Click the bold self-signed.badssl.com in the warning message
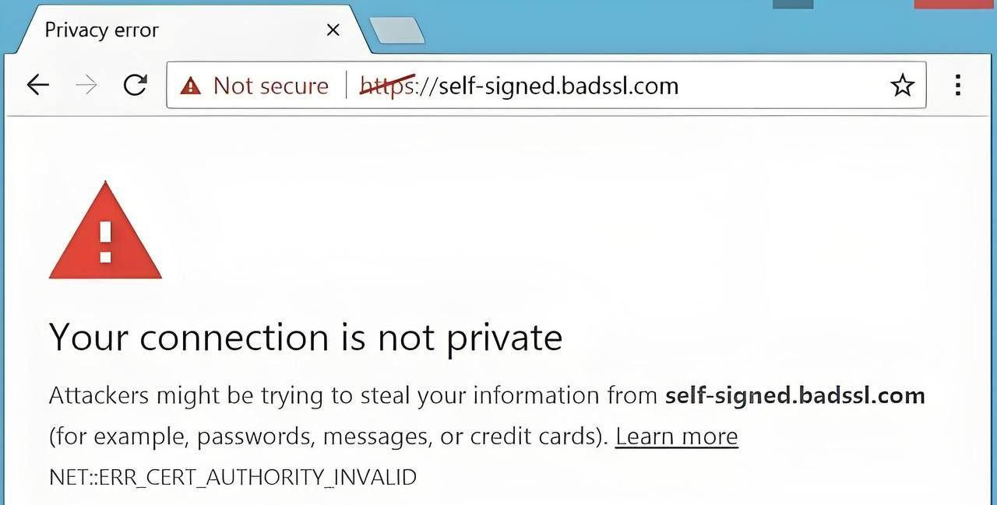Screen dimensions: 997x505 tap(794, 395)
